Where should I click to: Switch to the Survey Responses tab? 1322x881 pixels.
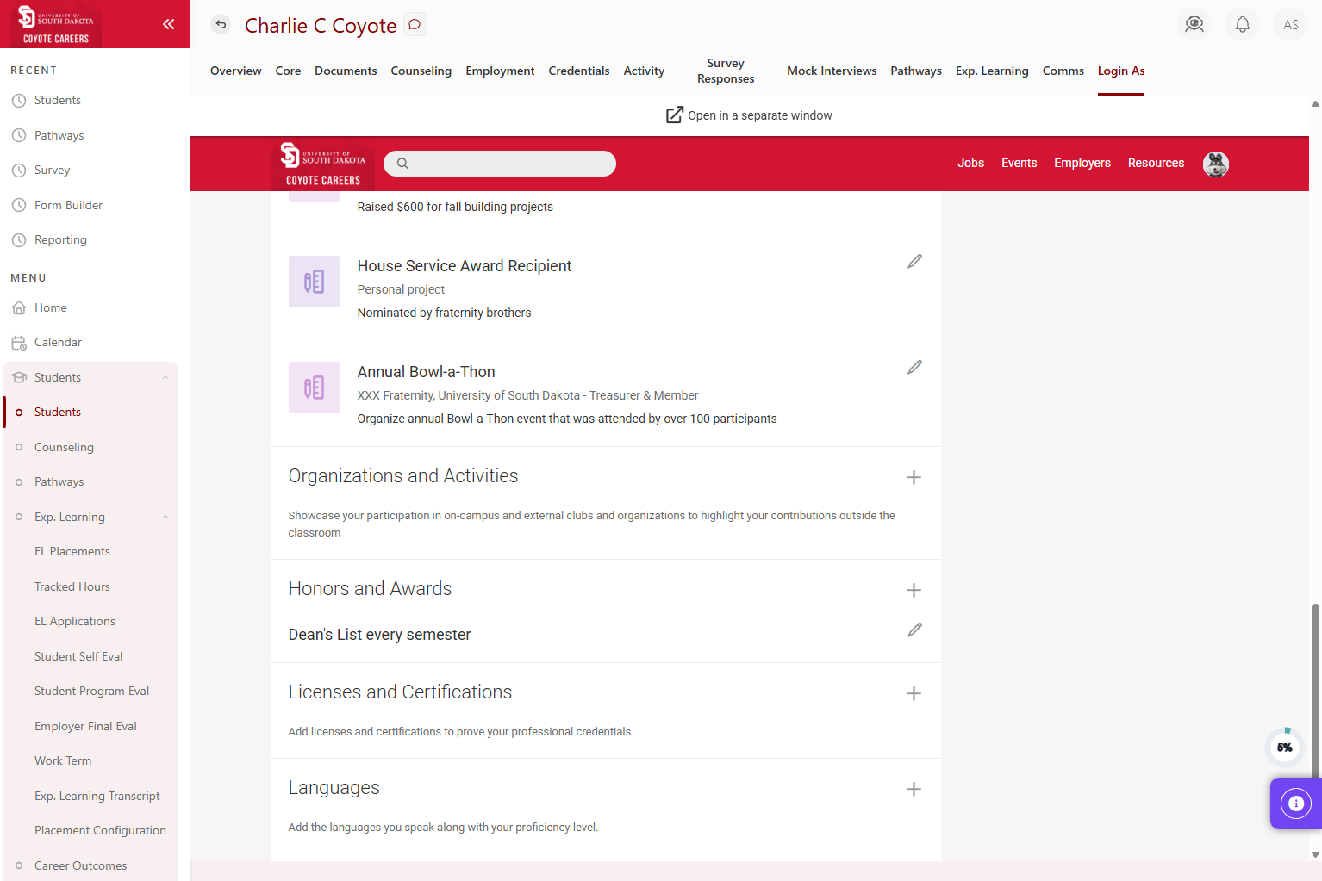726,71
